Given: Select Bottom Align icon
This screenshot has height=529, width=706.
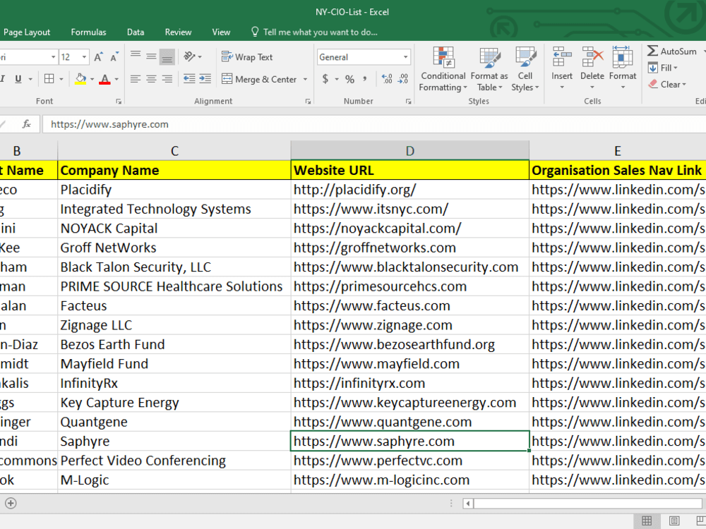Looking at the screenshot, I should [167, 56].
